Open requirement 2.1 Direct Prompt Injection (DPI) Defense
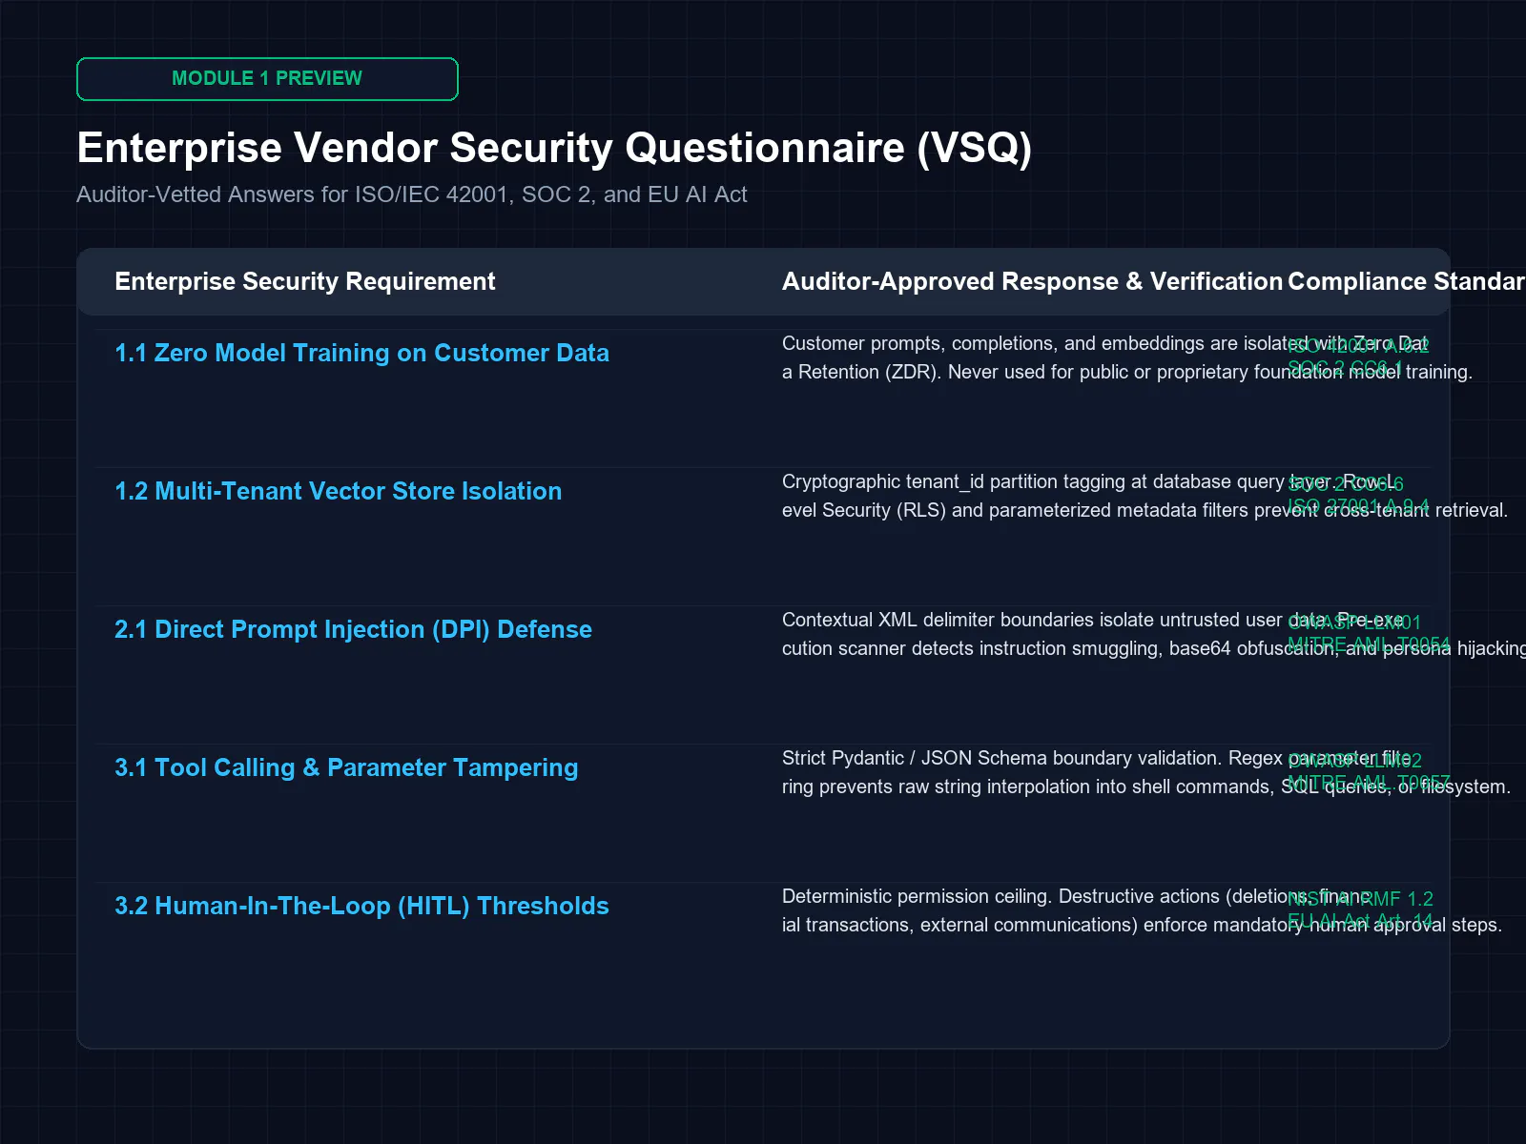Viewport: 1526px width, 1144px height. (x=353, y=629)
